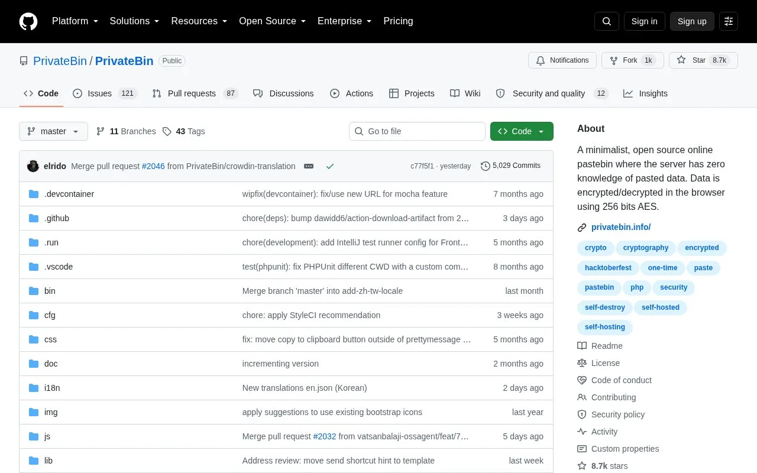757x473 pixels.
Task: Switch to the Discussions tab
Action: click(283, 93)
